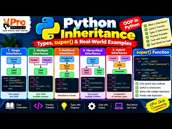The image size is (172, 129).
Task: Click green Child Class box in Multilevel panel
Action: [67, 75]
